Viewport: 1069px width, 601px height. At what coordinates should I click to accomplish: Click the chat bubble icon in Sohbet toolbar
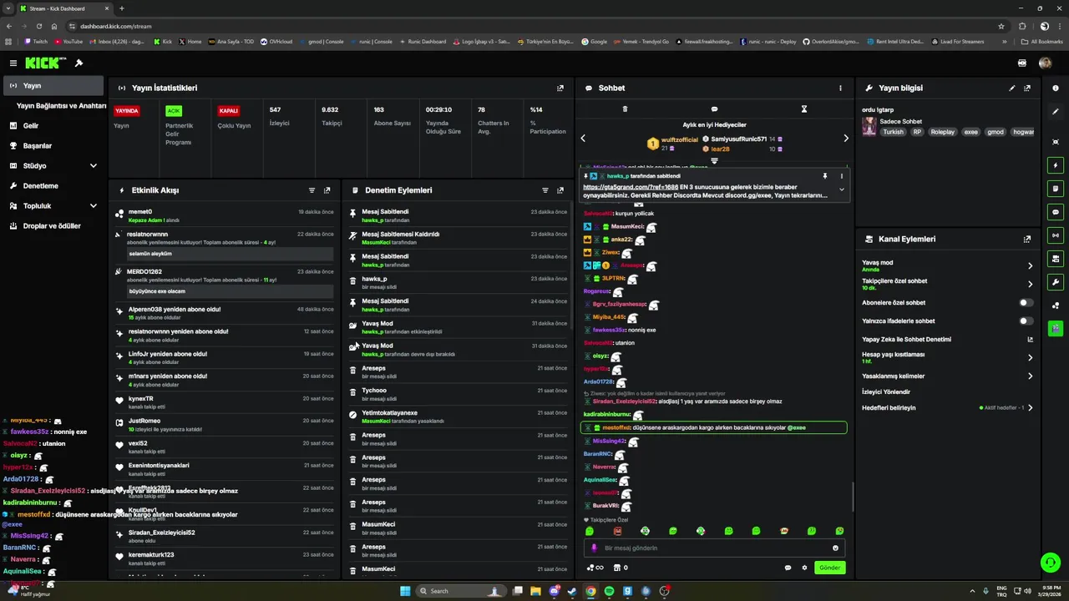714,109
